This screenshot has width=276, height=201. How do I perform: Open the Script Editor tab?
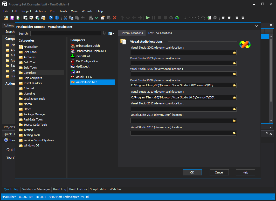(98, 189)
